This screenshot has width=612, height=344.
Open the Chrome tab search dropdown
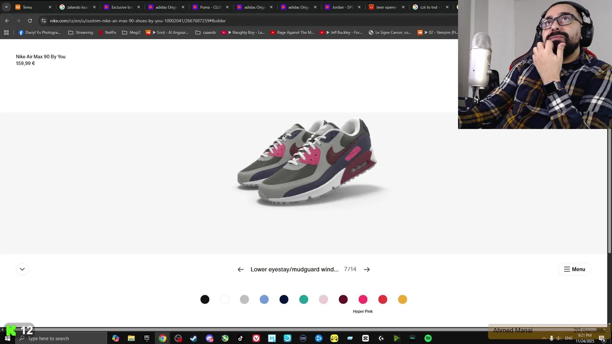click(6, 7)
